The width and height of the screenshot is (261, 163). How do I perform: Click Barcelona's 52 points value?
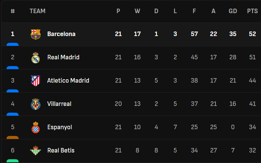[252, 34]
